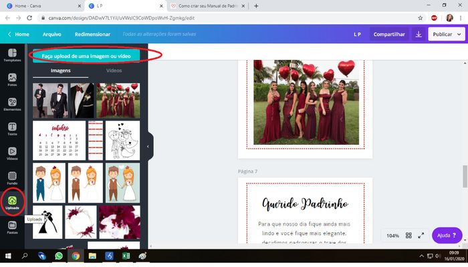The width and height of the screenshot is (468, 267).
Task: Bookmark this page with star icon
Action: [421, 18]
